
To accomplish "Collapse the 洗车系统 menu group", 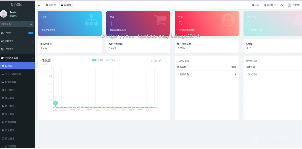I will point(18,58).
